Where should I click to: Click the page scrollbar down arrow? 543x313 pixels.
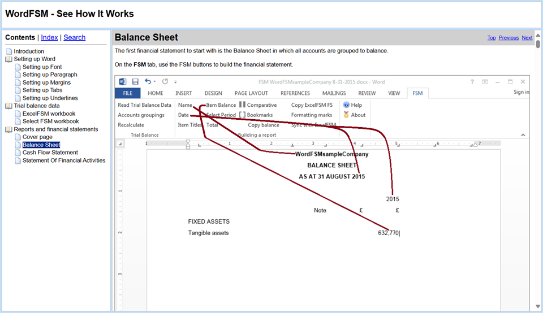pyautogui.click(x=538, y=306)
